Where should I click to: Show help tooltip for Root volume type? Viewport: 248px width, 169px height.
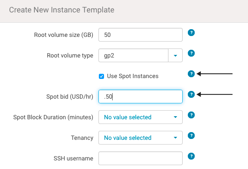tap(191, 53)
